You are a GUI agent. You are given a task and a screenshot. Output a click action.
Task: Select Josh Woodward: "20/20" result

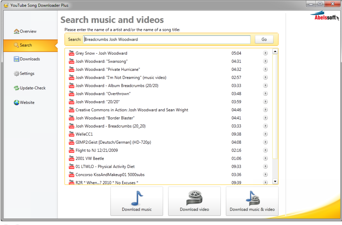pos(168,102)
